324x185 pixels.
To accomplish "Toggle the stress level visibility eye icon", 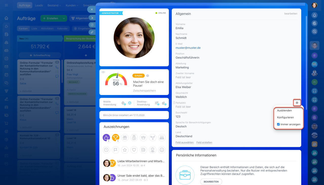I will coord(103,72).
